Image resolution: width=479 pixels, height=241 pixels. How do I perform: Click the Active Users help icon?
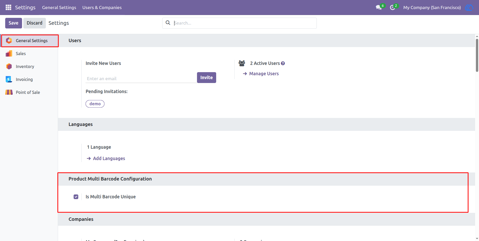pyautogui.click(x=283, y=63)
